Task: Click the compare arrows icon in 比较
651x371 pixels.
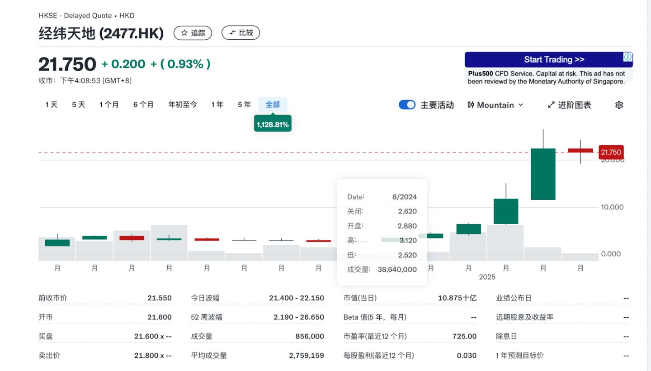Action: tap(232, 33)
